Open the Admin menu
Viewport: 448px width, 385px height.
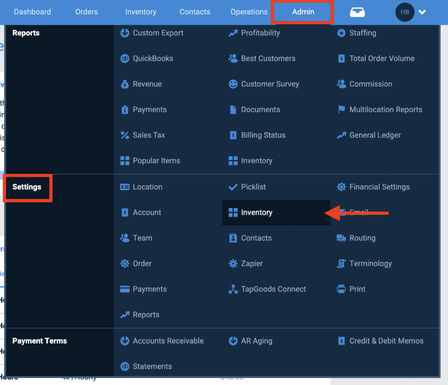[x=303, y=12]
